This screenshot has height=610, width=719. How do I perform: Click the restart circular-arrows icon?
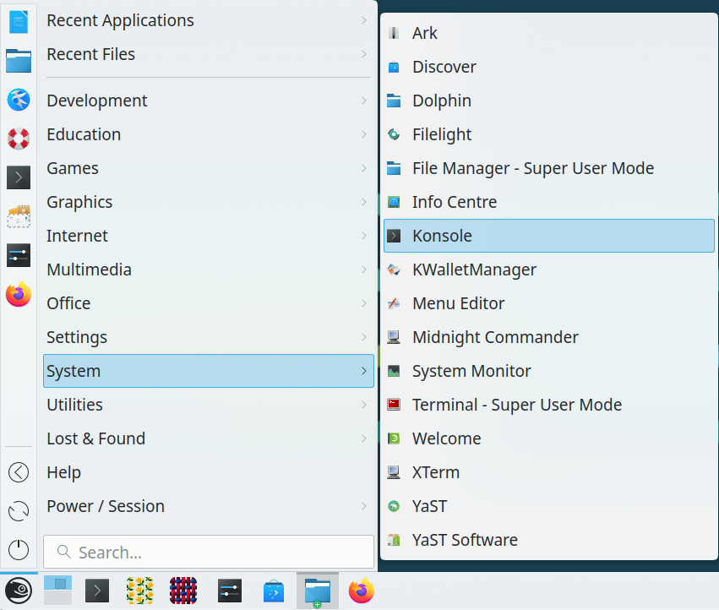click(x=19, y=511)
